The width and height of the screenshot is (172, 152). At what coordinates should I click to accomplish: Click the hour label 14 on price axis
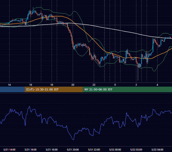click(x=9, y=85)
